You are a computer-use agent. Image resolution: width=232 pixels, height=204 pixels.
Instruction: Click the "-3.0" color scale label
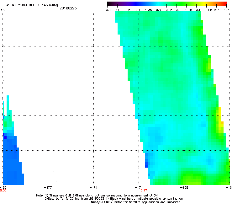[x=107, y=10]
